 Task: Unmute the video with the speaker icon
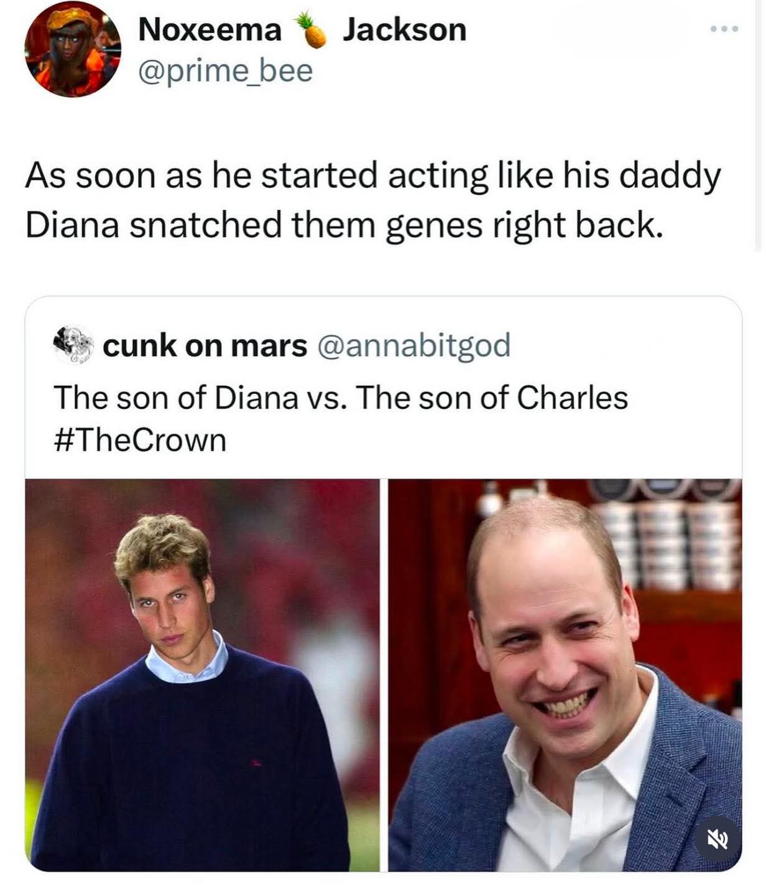[717, 839]
